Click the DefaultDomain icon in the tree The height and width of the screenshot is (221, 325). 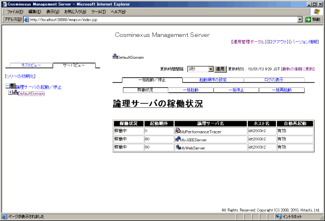[x=16, y=93]
